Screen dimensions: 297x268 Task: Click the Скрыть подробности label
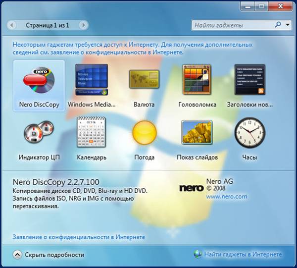tap(54, 255)
